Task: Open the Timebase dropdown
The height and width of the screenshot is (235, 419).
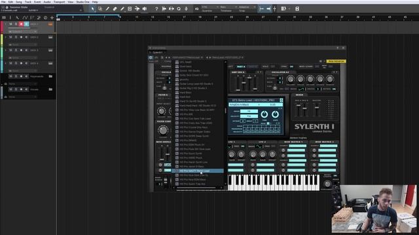Action: [228, 7]
